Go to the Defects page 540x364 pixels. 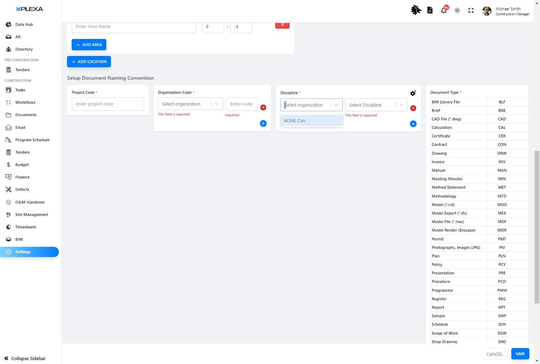click(22, 189)
